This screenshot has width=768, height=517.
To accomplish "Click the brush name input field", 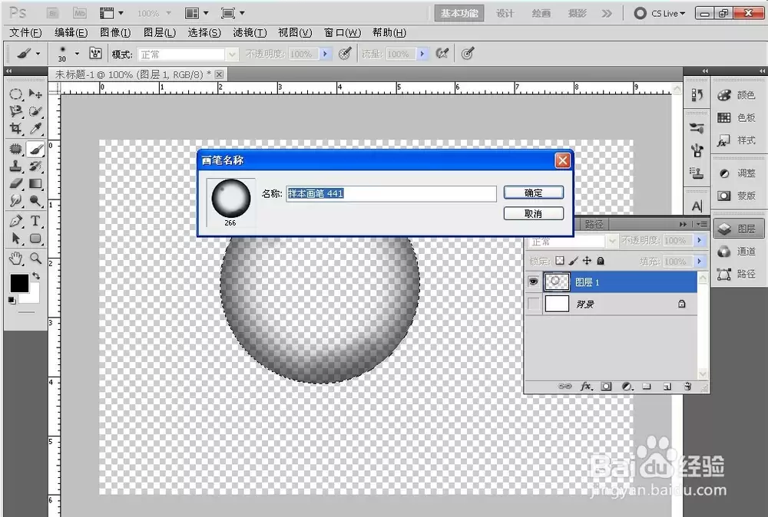I will tap(391, 194).
